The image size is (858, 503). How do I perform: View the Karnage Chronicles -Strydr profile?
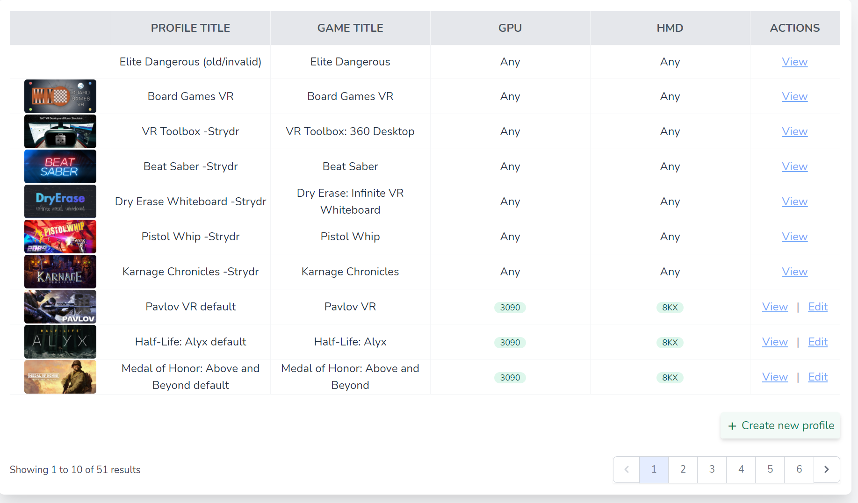point(794,272)
